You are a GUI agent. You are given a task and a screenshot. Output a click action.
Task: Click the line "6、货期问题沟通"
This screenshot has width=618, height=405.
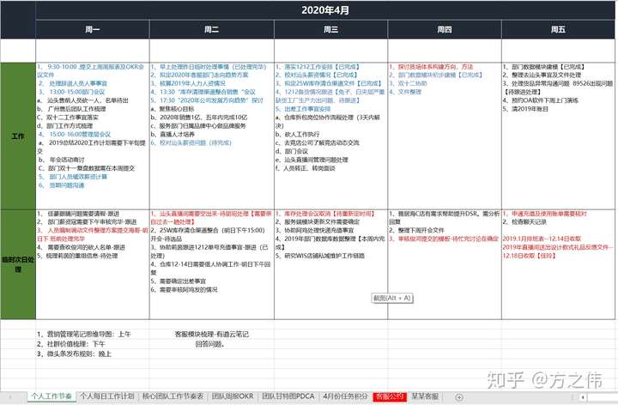click(61, 185)
